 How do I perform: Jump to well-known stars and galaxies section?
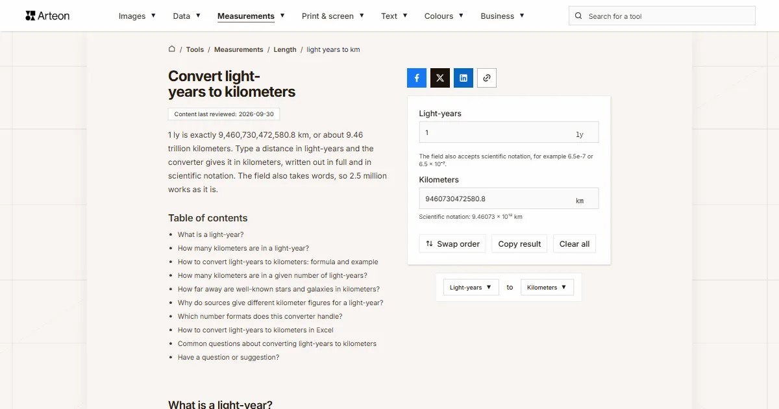(278, 289)
